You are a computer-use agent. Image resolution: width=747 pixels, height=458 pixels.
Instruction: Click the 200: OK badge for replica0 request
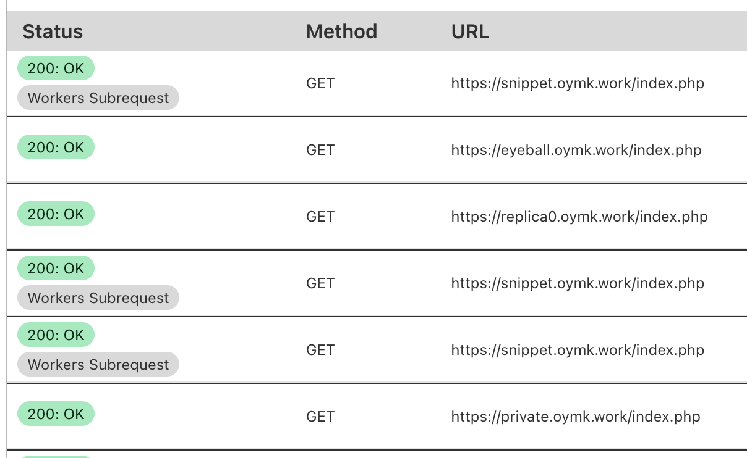(56, 214)
